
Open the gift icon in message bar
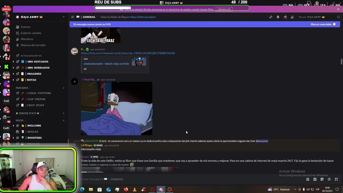(x=308, y=179)
